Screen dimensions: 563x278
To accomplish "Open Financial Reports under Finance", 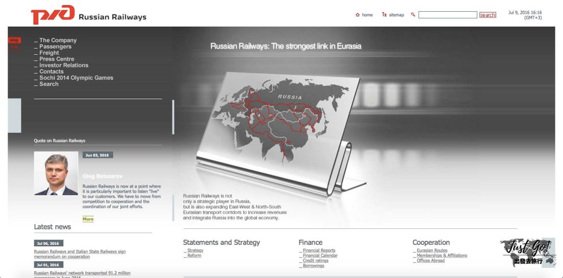I will 319,250.
